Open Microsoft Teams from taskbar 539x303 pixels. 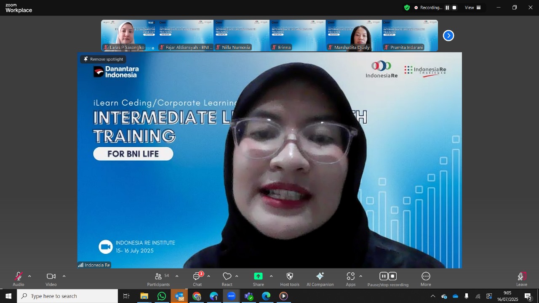tap(249, 296)
